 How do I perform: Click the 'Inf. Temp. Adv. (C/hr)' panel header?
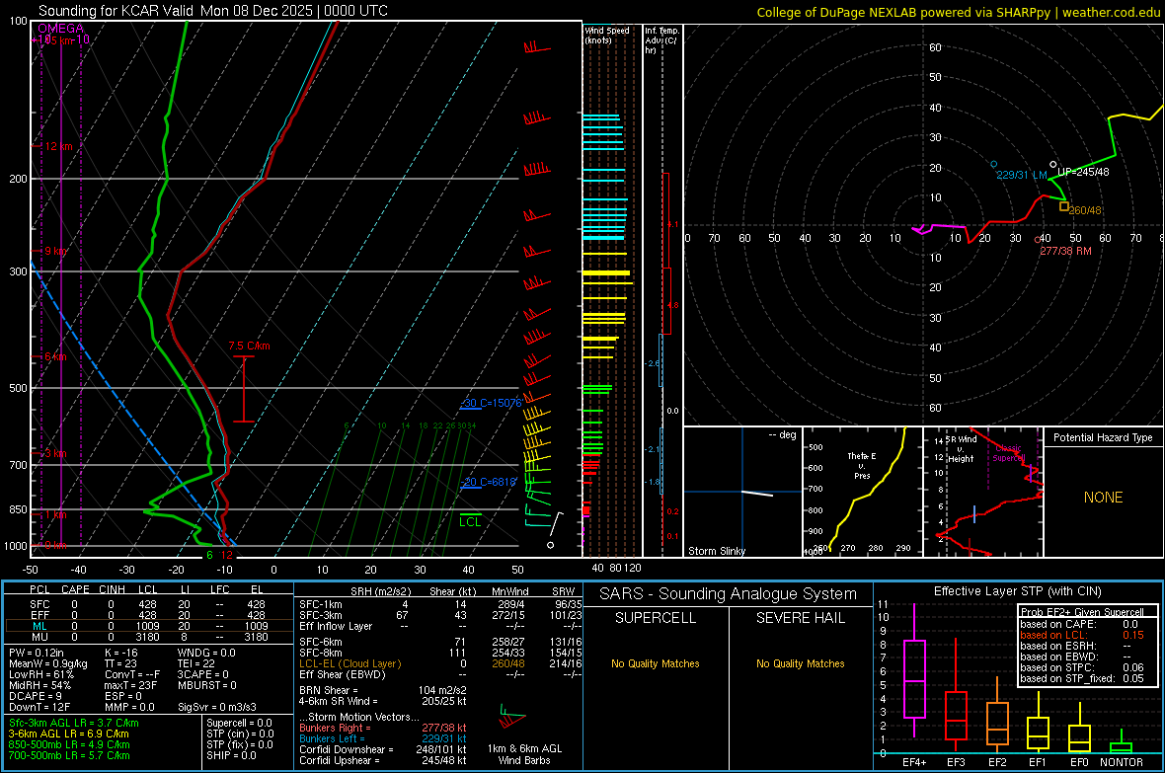662,40
